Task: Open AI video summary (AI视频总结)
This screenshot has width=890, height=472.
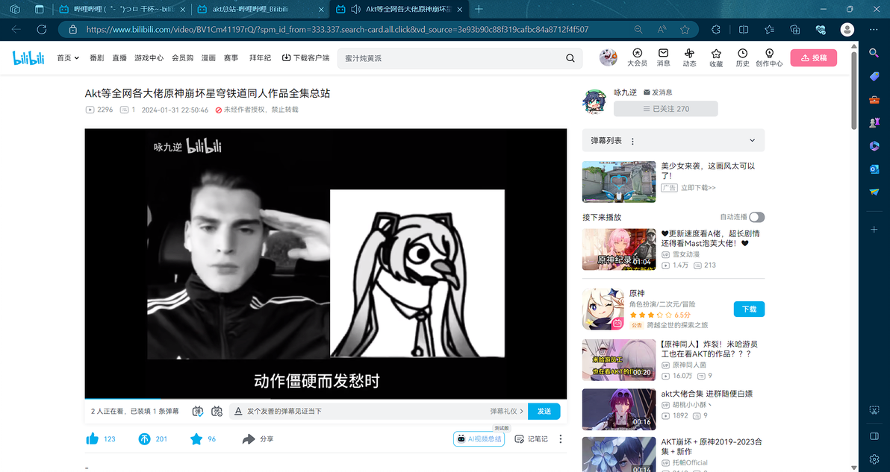Action: pyautogui.click(x=479, y=438)
